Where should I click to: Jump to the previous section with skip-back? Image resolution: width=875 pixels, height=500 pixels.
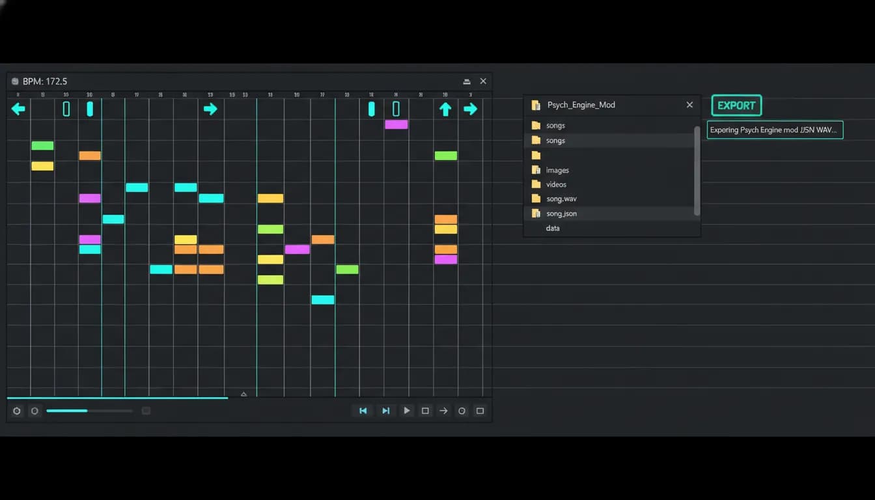[x=363, y=411]
